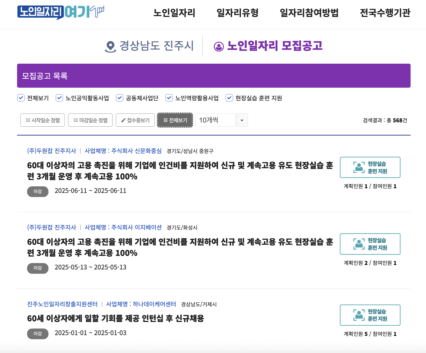Click the 마감일순 정렬 sort button
This screenshot has width=426, height=353.
click(90, 120)
